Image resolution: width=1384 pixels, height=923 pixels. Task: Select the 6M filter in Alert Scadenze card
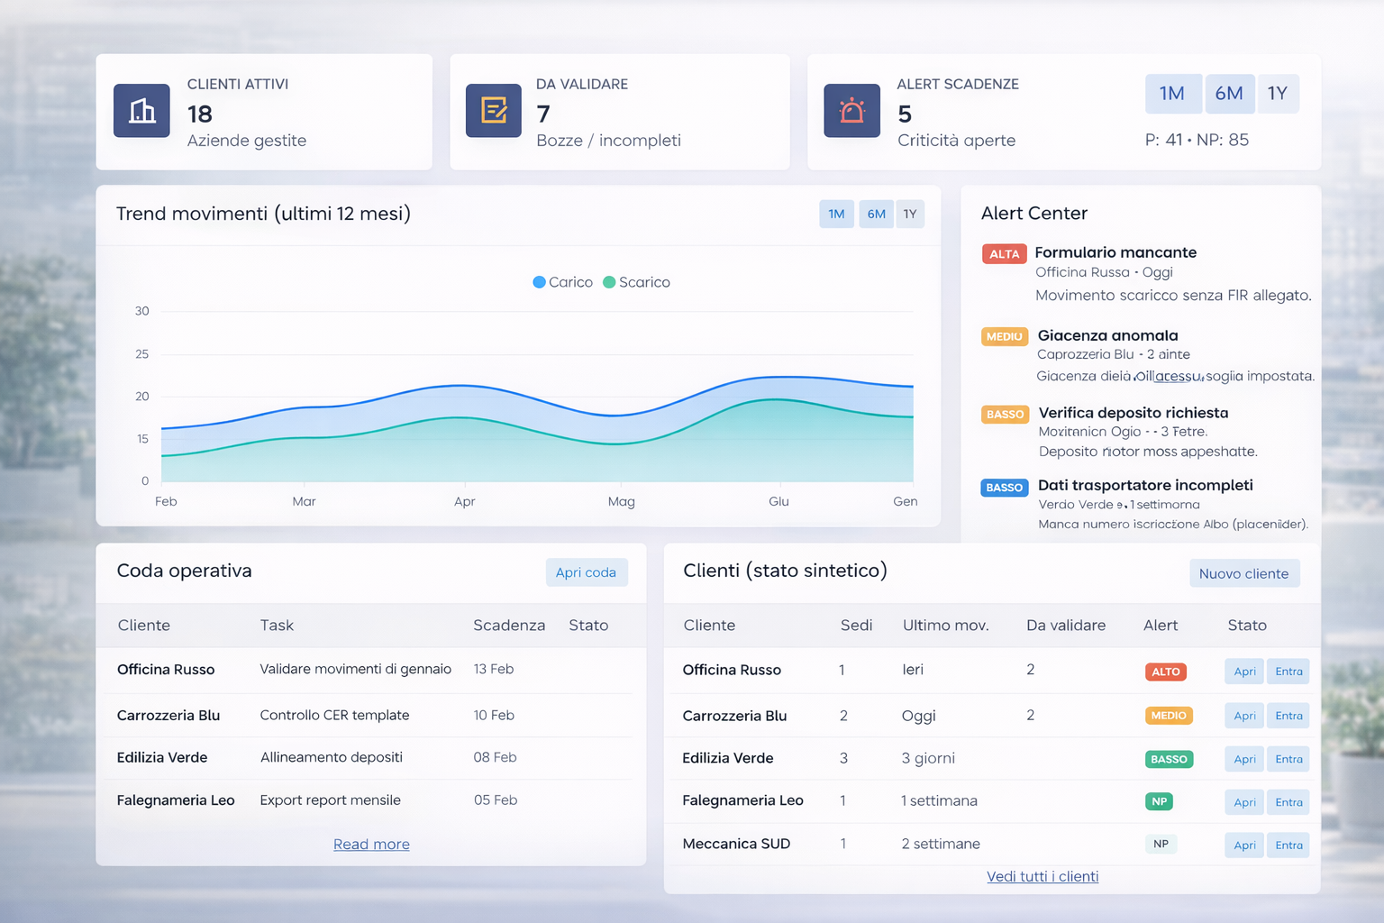tap(1229, 94)
